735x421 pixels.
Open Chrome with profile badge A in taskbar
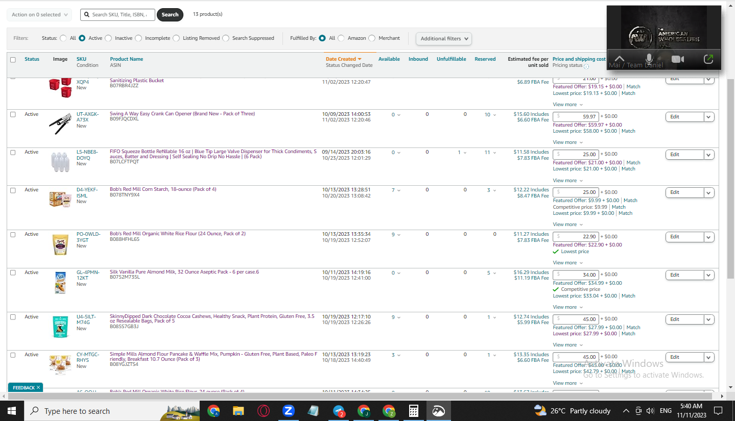pos(214,411)
